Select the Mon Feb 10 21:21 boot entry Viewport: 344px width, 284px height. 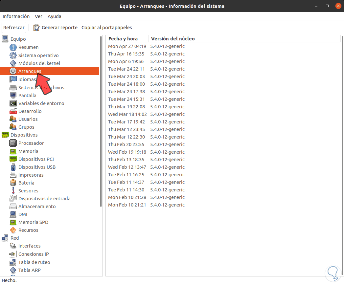tap(223, 205)
